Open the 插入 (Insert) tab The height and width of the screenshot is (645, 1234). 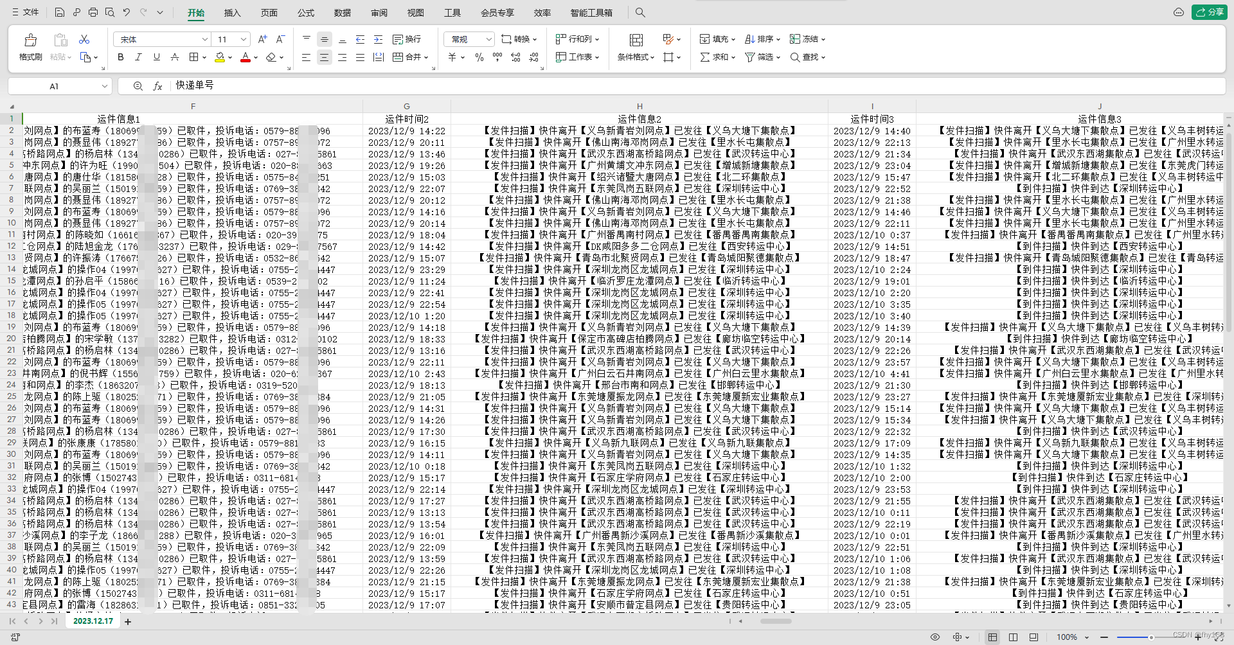coord(232,12)
